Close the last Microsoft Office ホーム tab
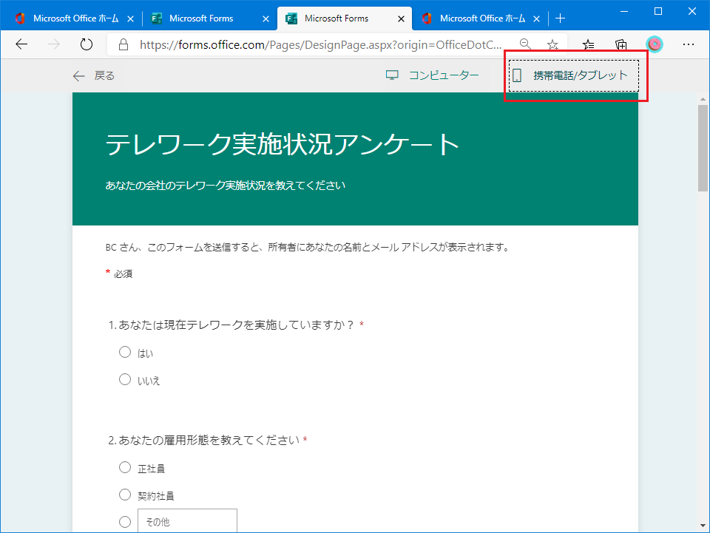Viewport: 710px width, 533px height. coord(537,19)
